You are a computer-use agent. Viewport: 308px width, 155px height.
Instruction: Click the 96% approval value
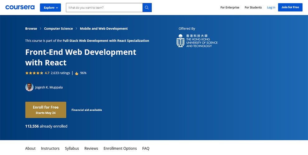click(x=83, y=73)
